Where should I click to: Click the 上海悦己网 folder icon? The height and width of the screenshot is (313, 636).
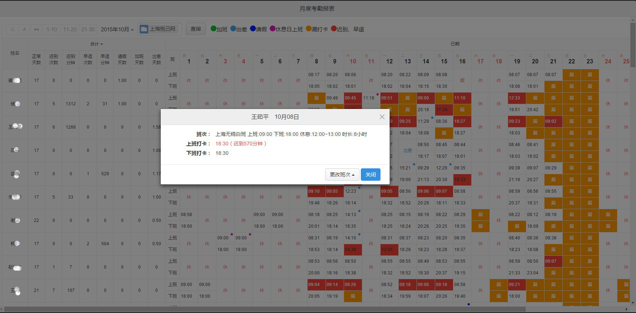tap(144, 29)
